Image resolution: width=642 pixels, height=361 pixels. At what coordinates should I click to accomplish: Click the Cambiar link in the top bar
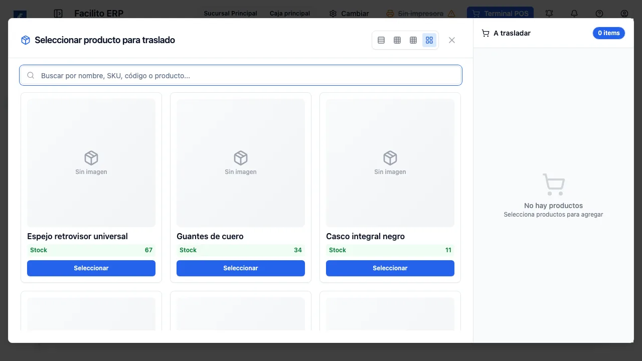click(355, 14)
